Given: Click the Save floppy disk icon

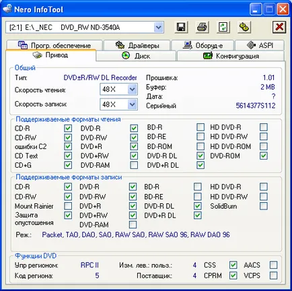Looking at the screenshot, I should pyautogui.click(x=181, y=28).
